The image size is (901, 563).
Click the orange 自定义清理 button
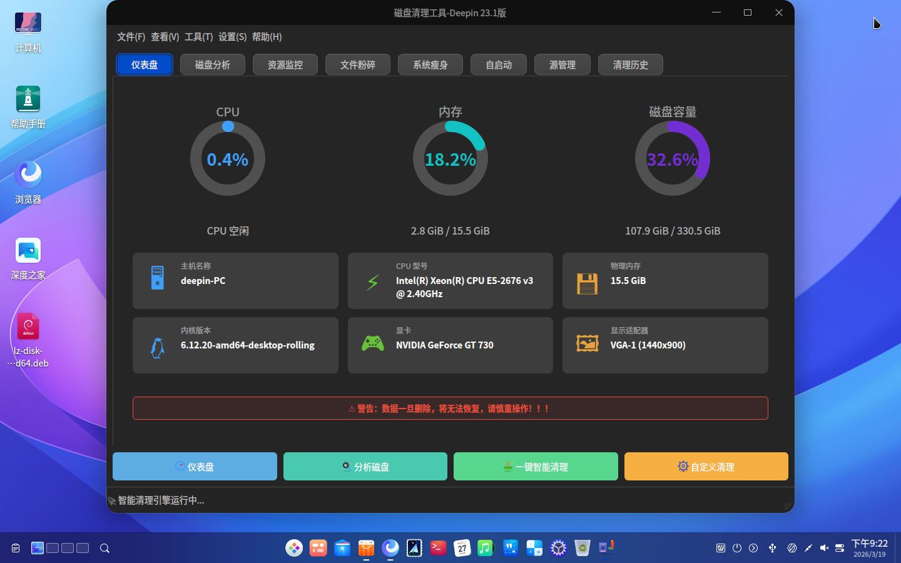pyautogui.click(x=706, y=467)
